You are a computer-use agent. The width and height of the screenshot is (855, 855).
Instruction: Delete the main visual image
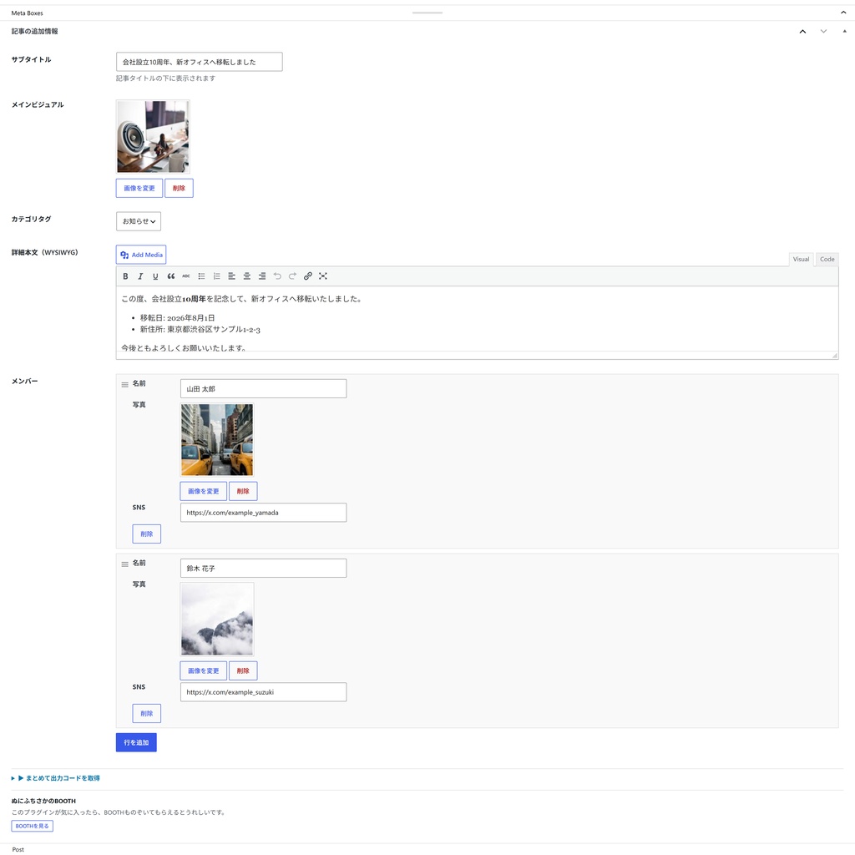pos(179,188)
